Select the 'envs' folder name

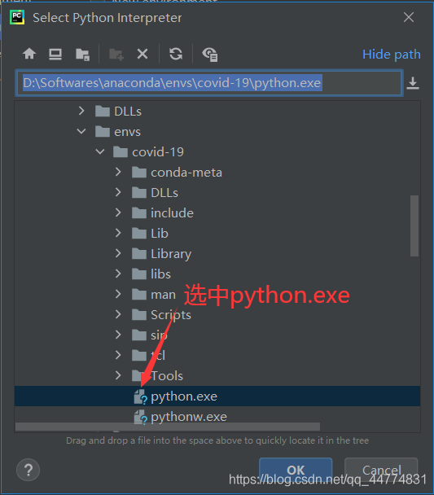127,132
